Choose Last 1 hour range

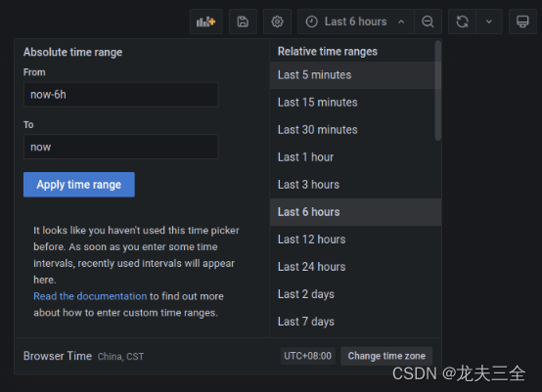pos(355,157)
